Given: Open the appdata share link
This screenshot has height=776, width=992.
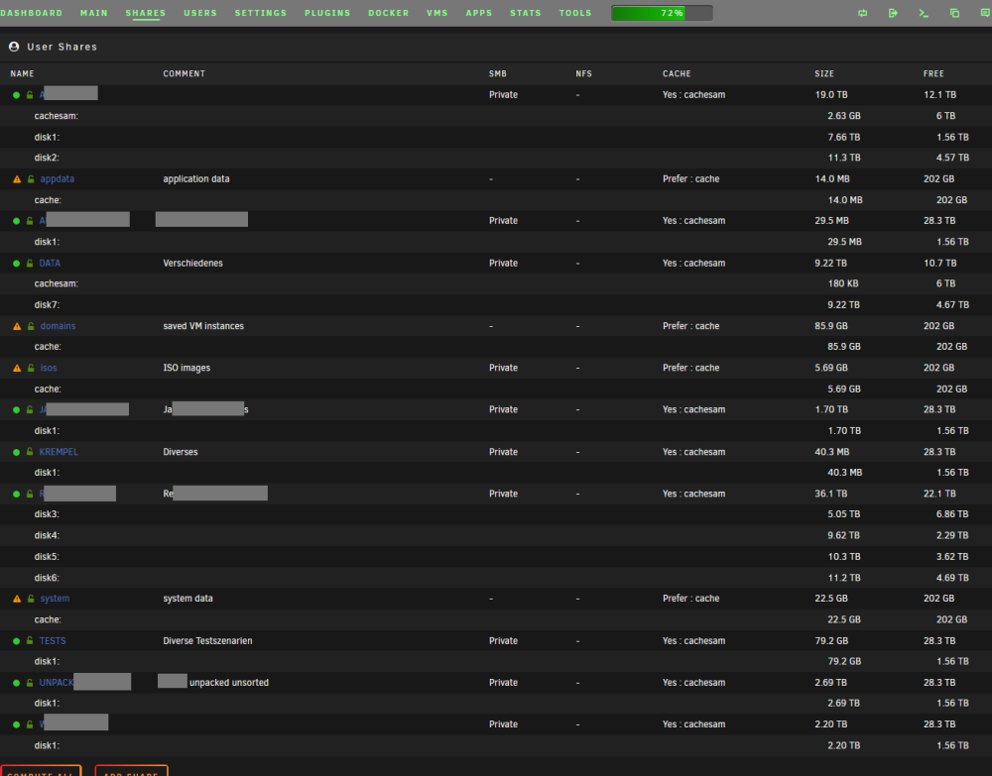Looking at the screenshot, I should [x=57, y=179].
